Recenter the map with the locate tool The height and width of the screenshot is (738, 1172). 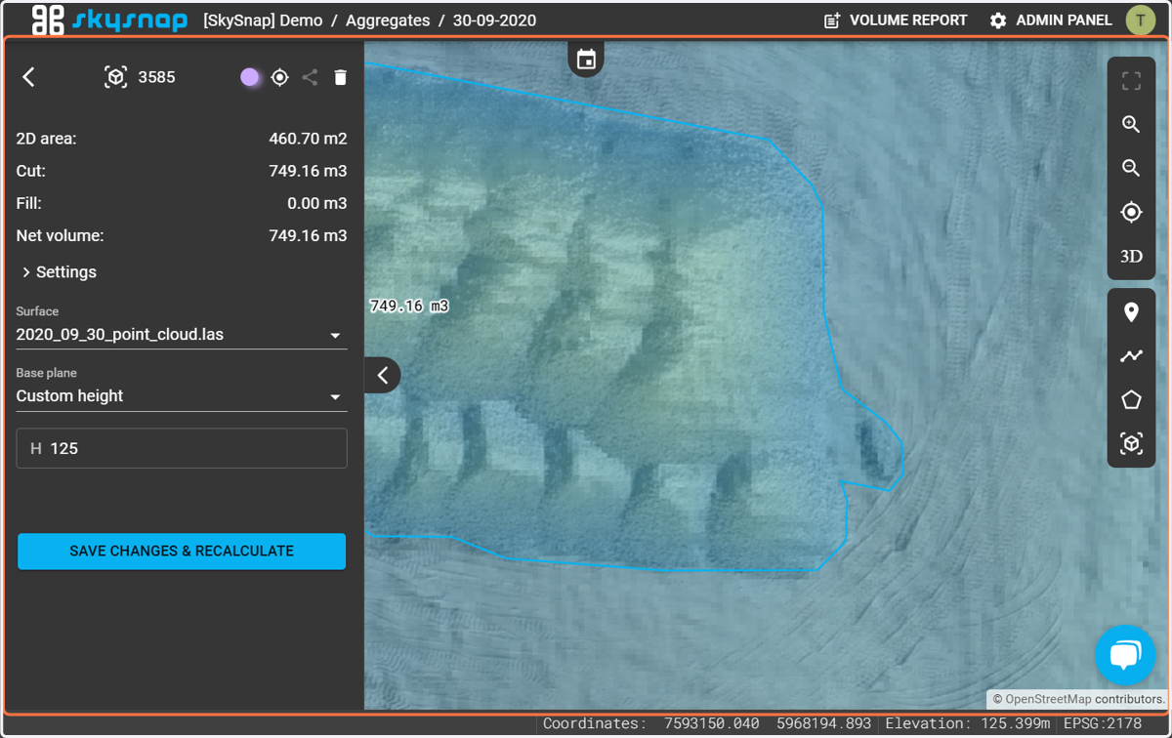(1131, 212)
